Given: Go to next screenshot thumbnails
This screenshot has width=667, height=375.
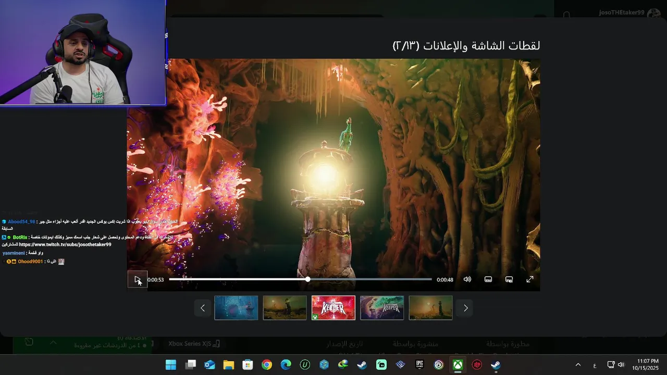Looking at the screenshot, I should point(465,308).
